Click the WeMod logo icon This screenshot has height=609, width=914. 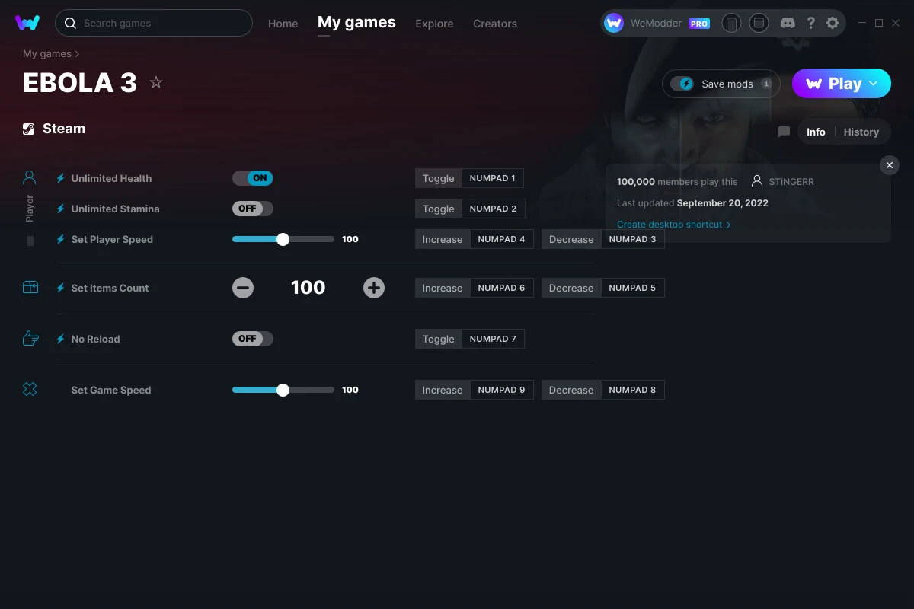(27, 23)
